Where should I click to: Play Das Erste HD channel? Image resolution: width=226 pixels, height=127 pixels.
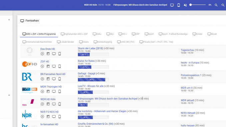pos(42,54)
